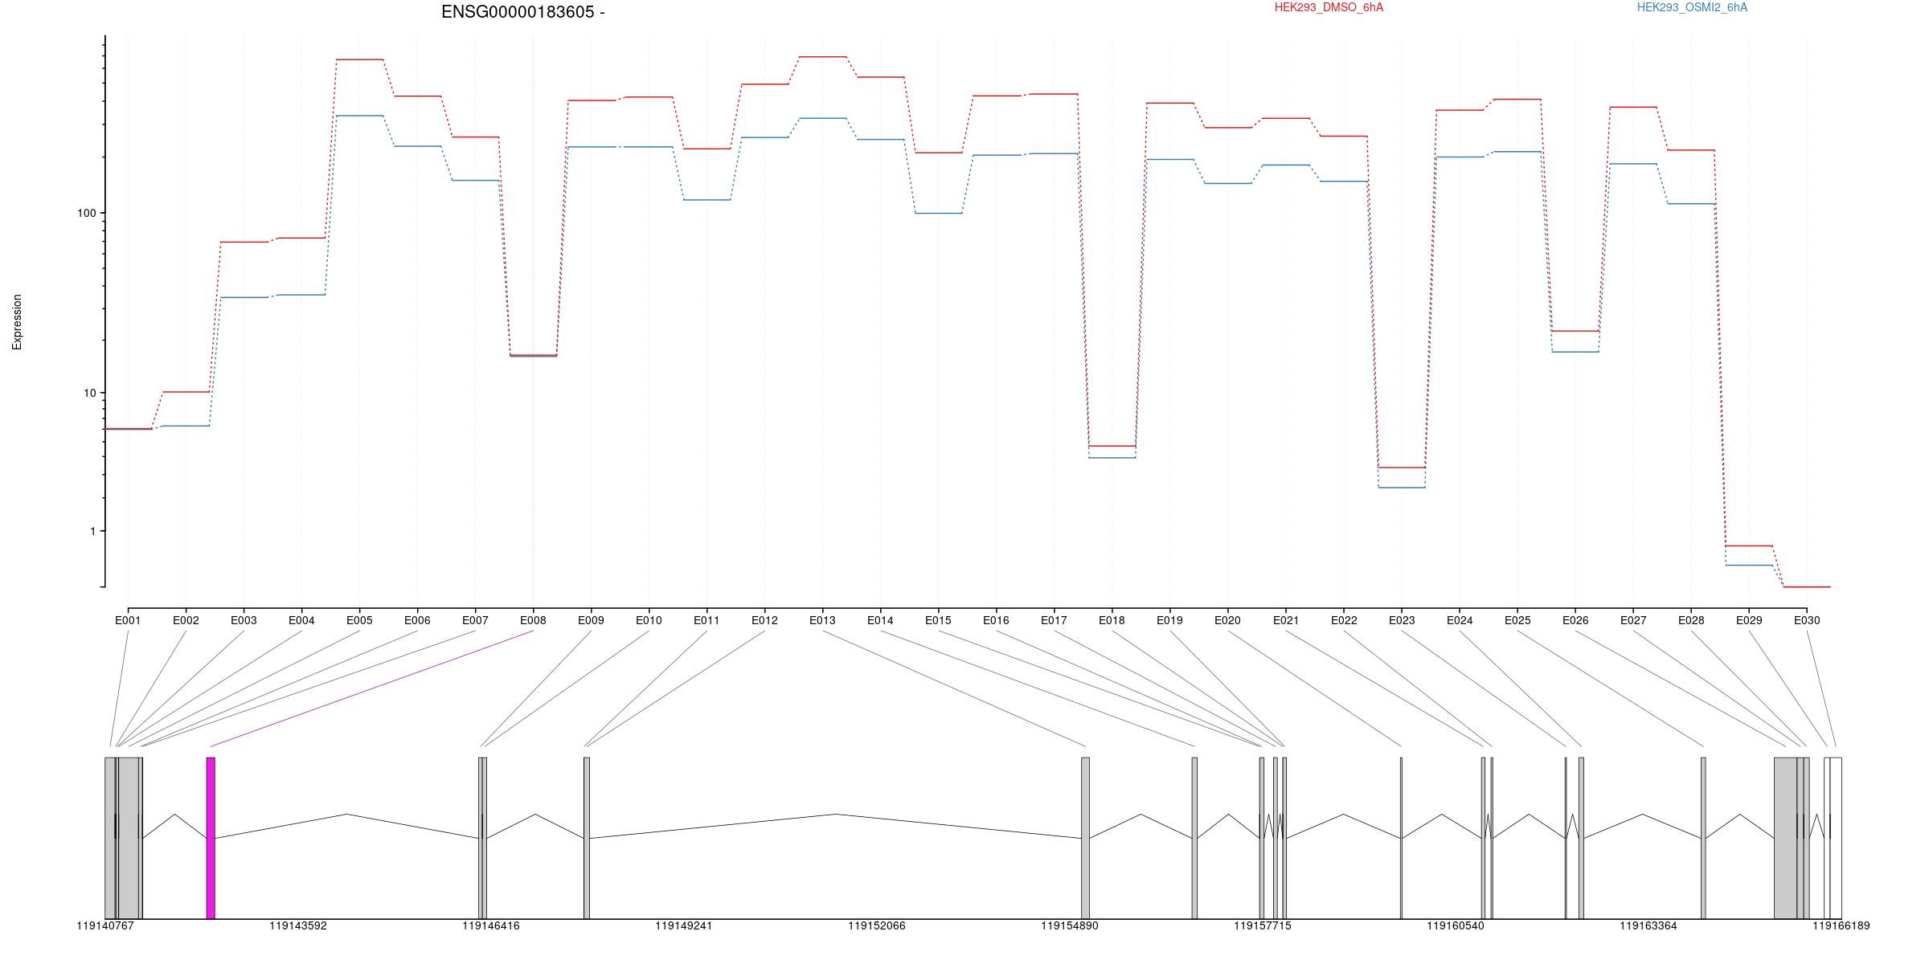The width and height of the screenshot is (1929, 964).
Task: Click genomic coordinate 119149241
Action: coord(684,926)
